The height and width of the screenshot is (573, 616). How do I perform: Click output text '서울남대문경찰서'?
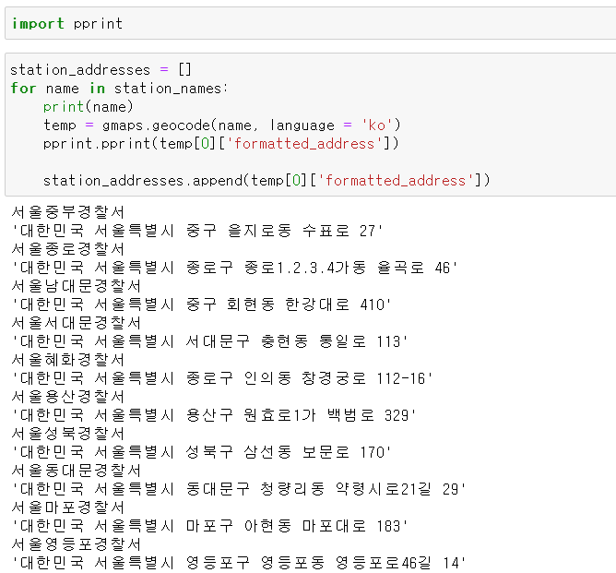[77, 286]
